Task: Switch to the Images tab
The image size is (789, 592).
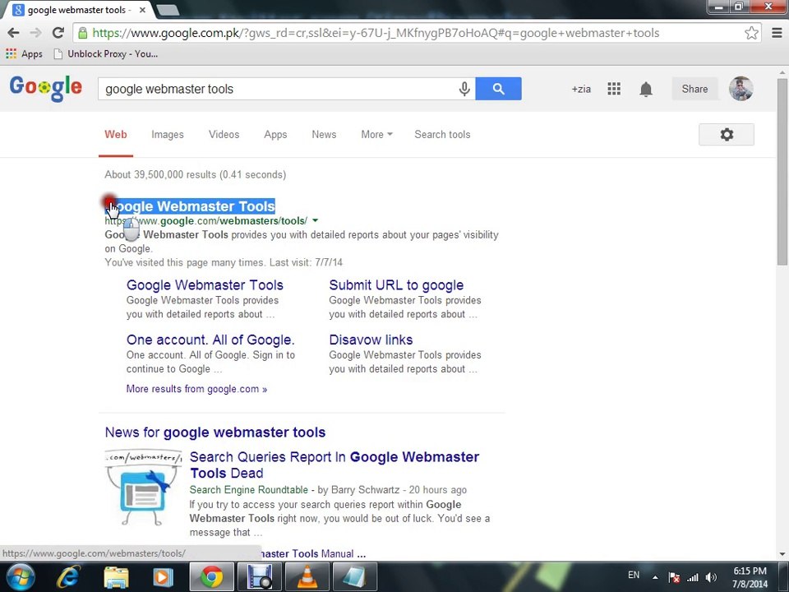Action: pyautogui.click(x=168, y=134)
